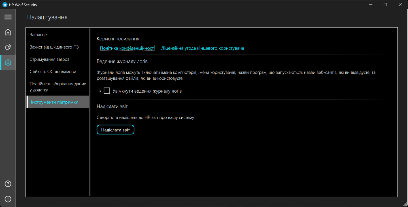Switch to 'Стримування загроз' settings
The height and width of the screenshot is (207, 408).
(50, 59)
